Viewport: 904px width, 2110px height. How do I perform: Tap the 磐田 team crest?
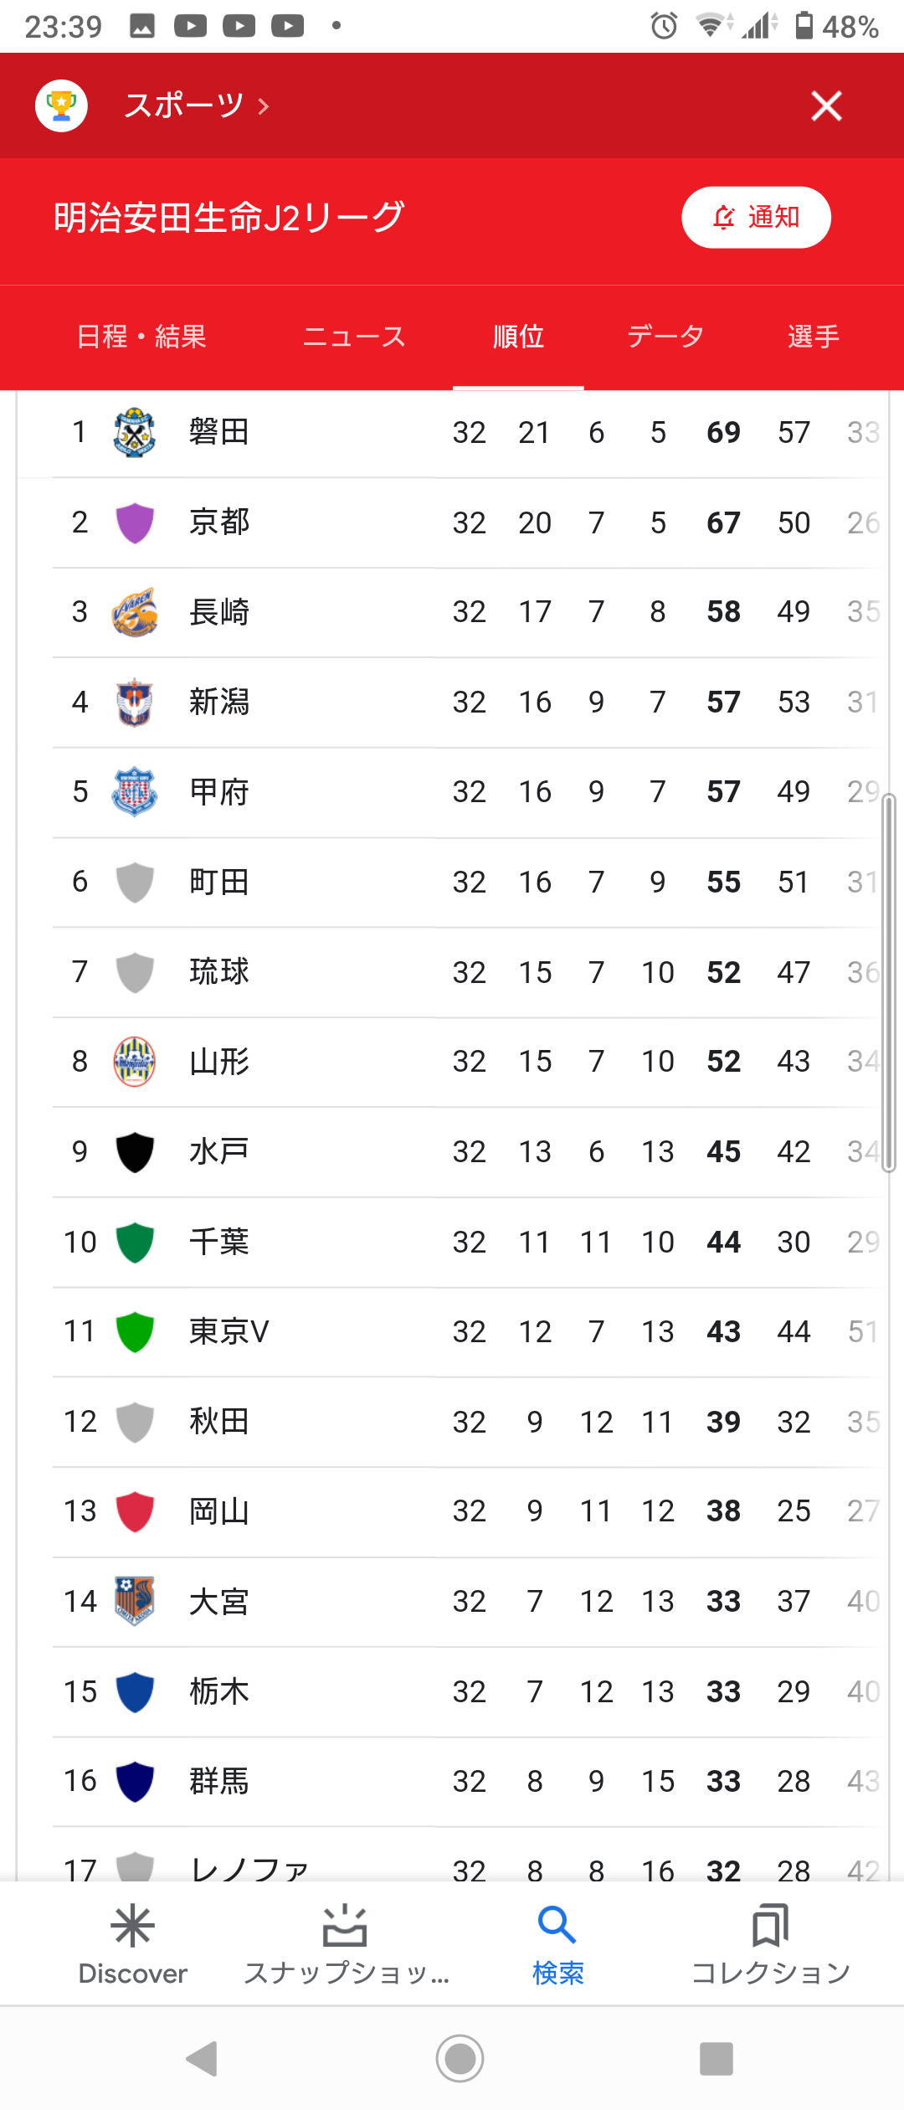click(x=134, y=432)
